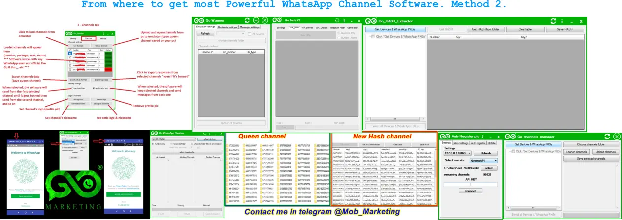Switch to Contacts settings tab in Go Warmer
The width and height of the screenshot is (622, 220).
(x=228, y=27)
